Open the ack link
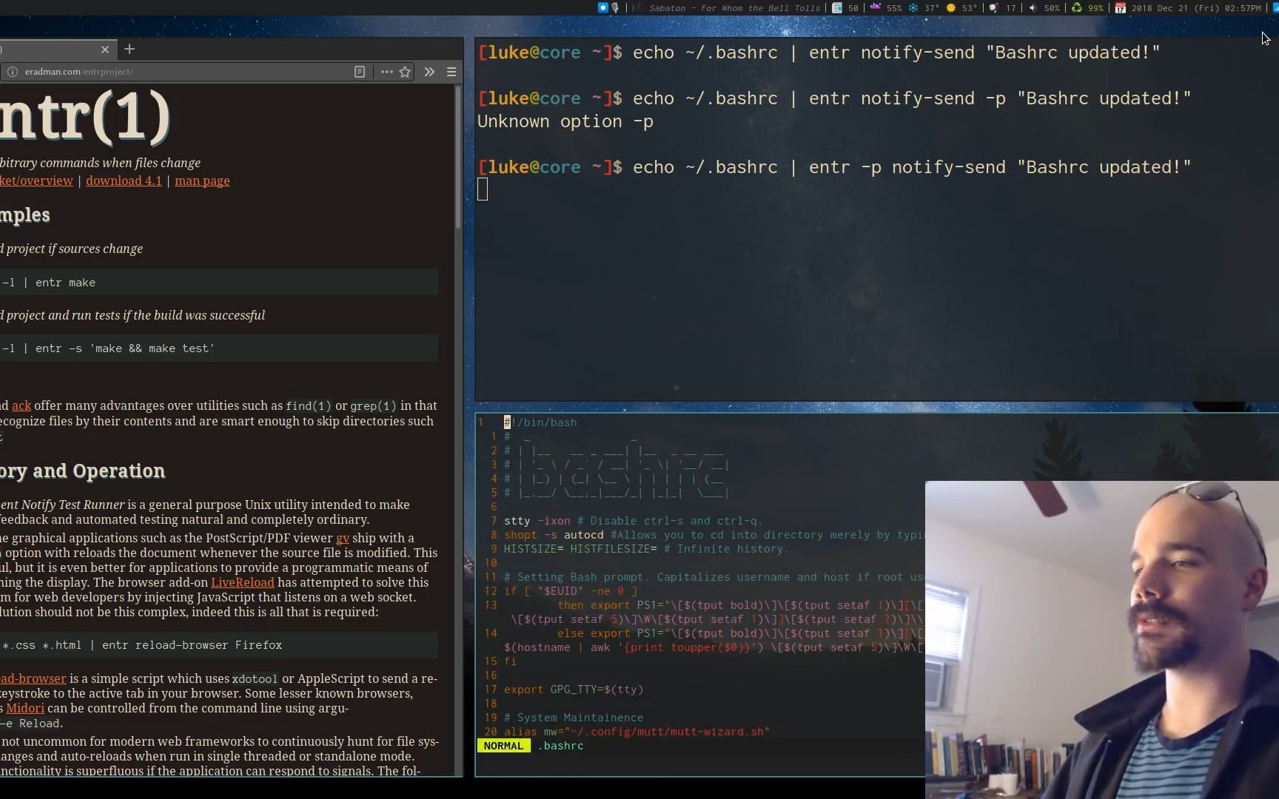Image resolution: width=1279 pixels, height=799 pixels. 21,405
